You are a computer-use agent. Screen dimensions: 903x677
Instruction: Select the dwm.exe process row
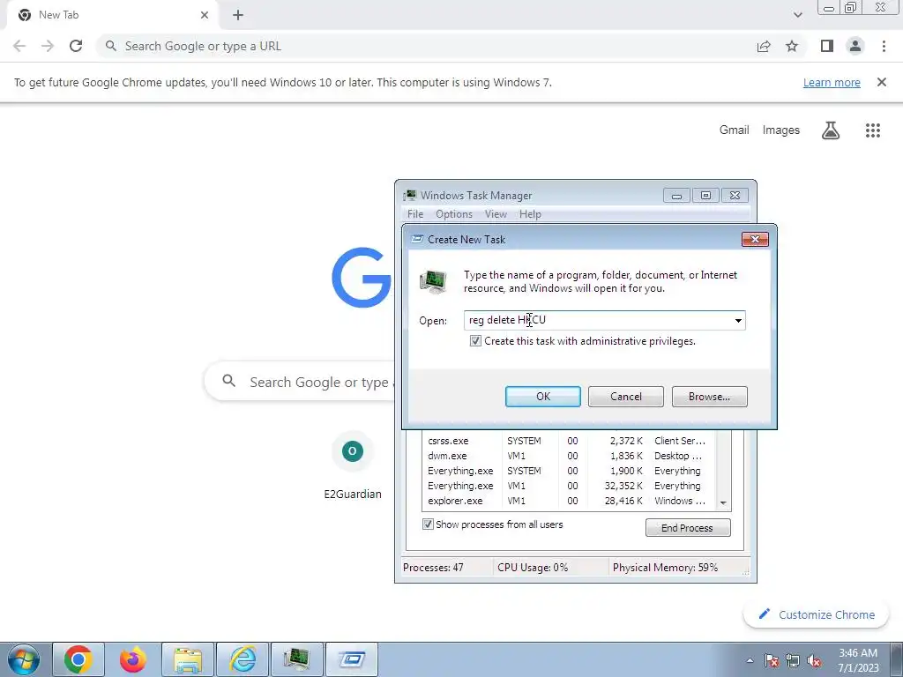tap(569, 456)
